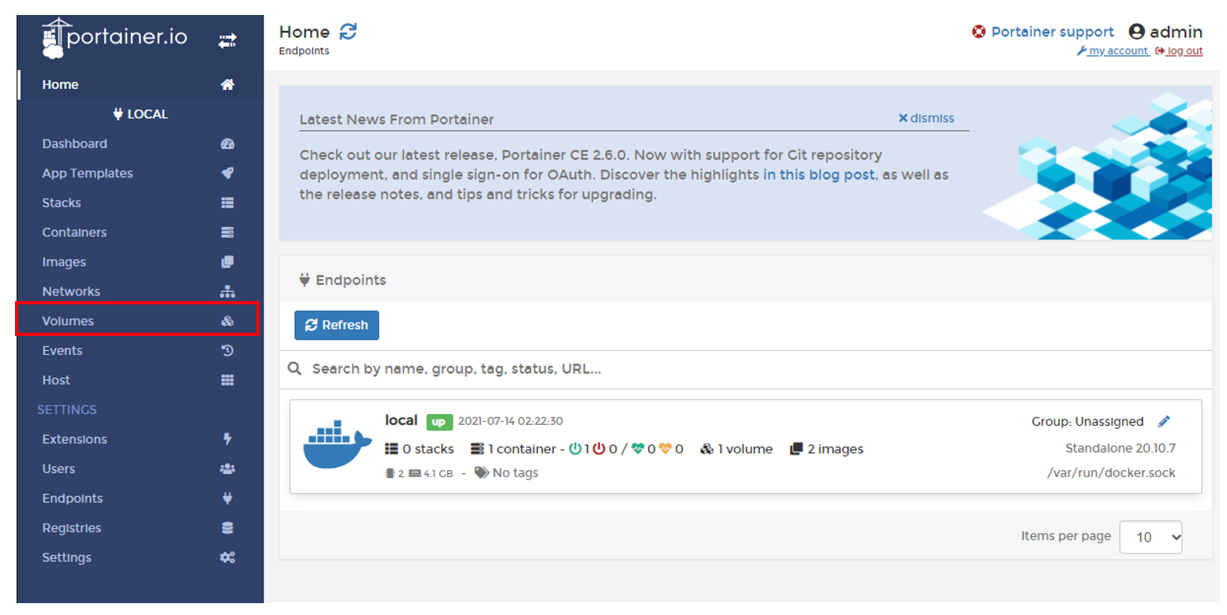This screenshot has width=1227, height=615.
Task: Click the App Templates rocket icon
Action: tap(227, 173)
